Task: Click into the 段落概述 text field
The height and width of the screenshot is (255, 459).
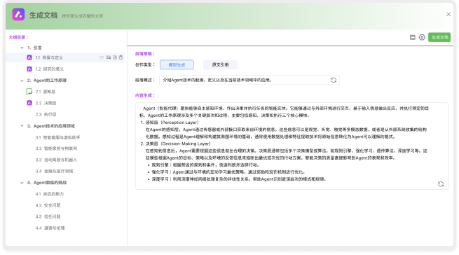Action: 249,80
